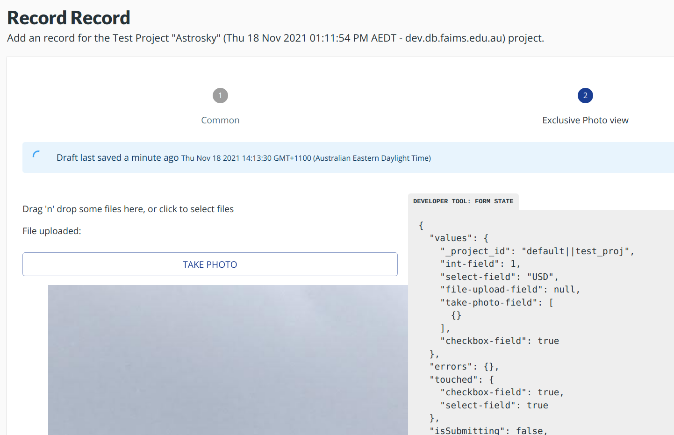Click the Draft last saved message
Viewport: 674px width, 435px height.
click(117, 157)
